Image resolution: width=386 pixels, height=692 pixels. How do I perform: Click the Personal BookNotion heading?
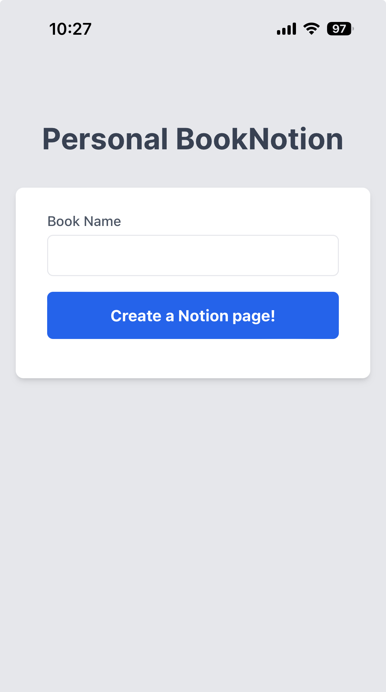click(x=193, y=139)
